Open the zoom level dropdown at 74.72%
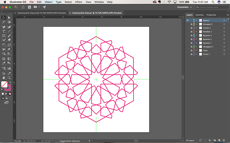This screenshot has height=143, width=230. (x=25, y=141)
